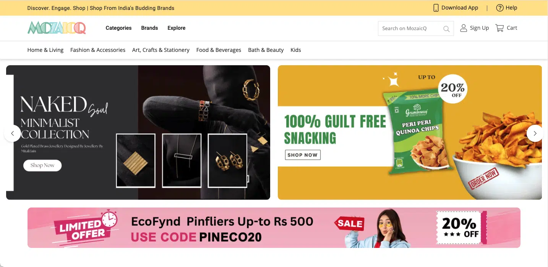
Task: Open the shopping cart icon
Action: (x=499, y=28)
